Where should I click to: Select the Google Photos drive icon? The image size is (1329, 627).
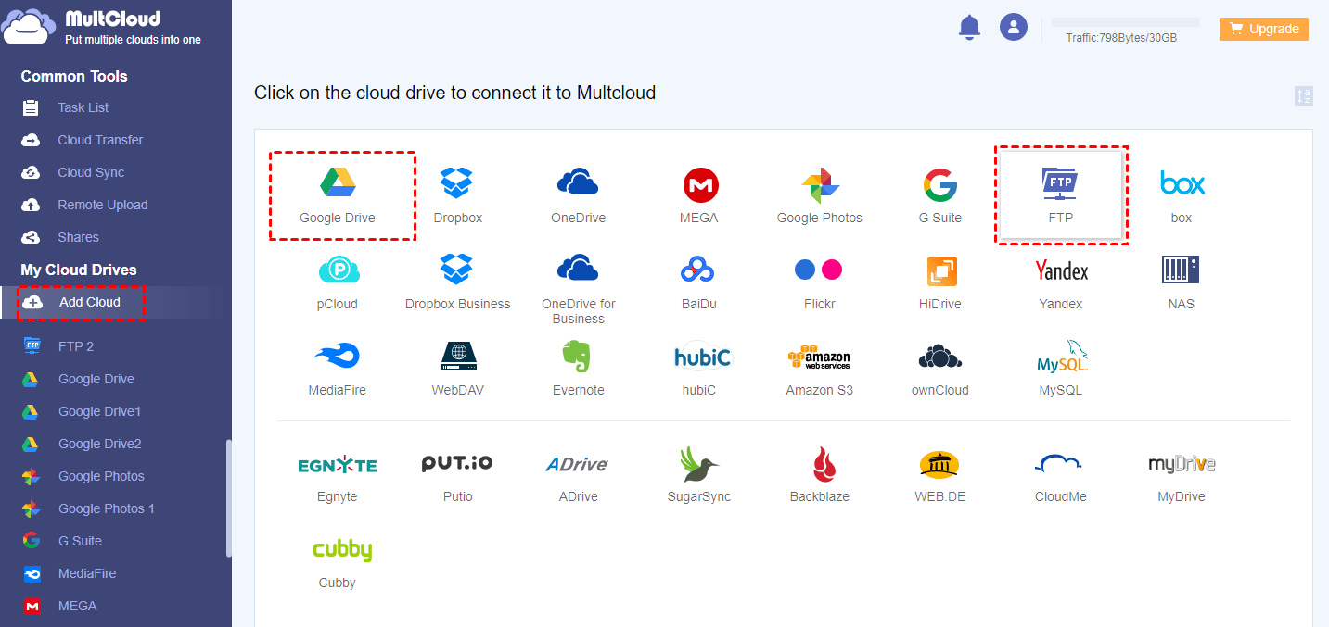point(820,185)
